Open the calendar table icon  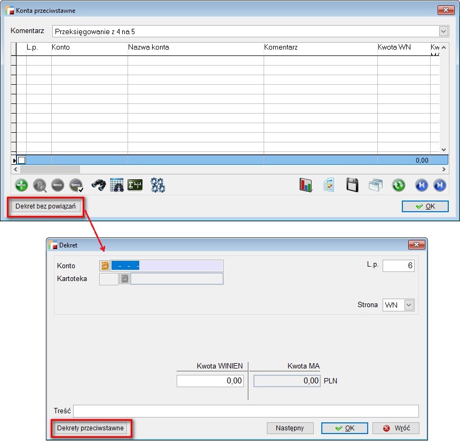point(117,185)
